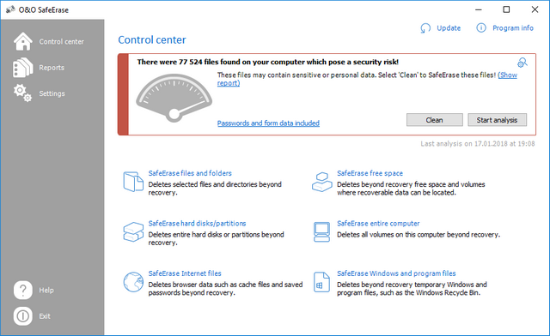Click the Program info link text
Screen dimensions: 550x336
coord(513,28)
